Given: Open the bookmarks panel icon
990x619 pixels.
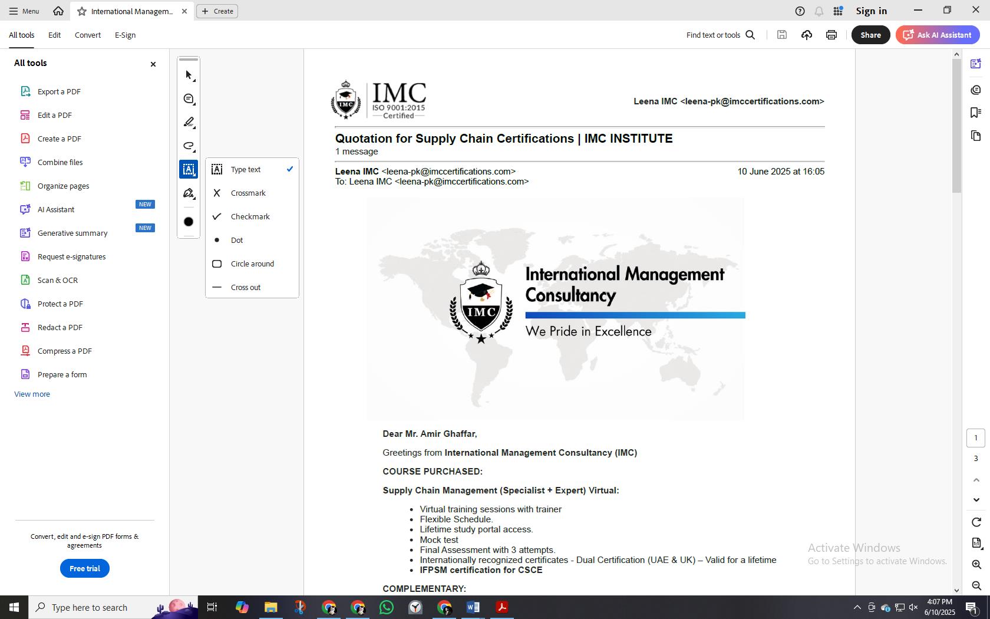Looking at the screenshot, I should click(x=976, y=113).
